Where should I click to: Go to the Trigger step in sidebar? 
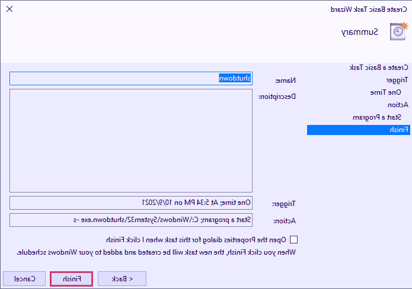coord(397,79)
